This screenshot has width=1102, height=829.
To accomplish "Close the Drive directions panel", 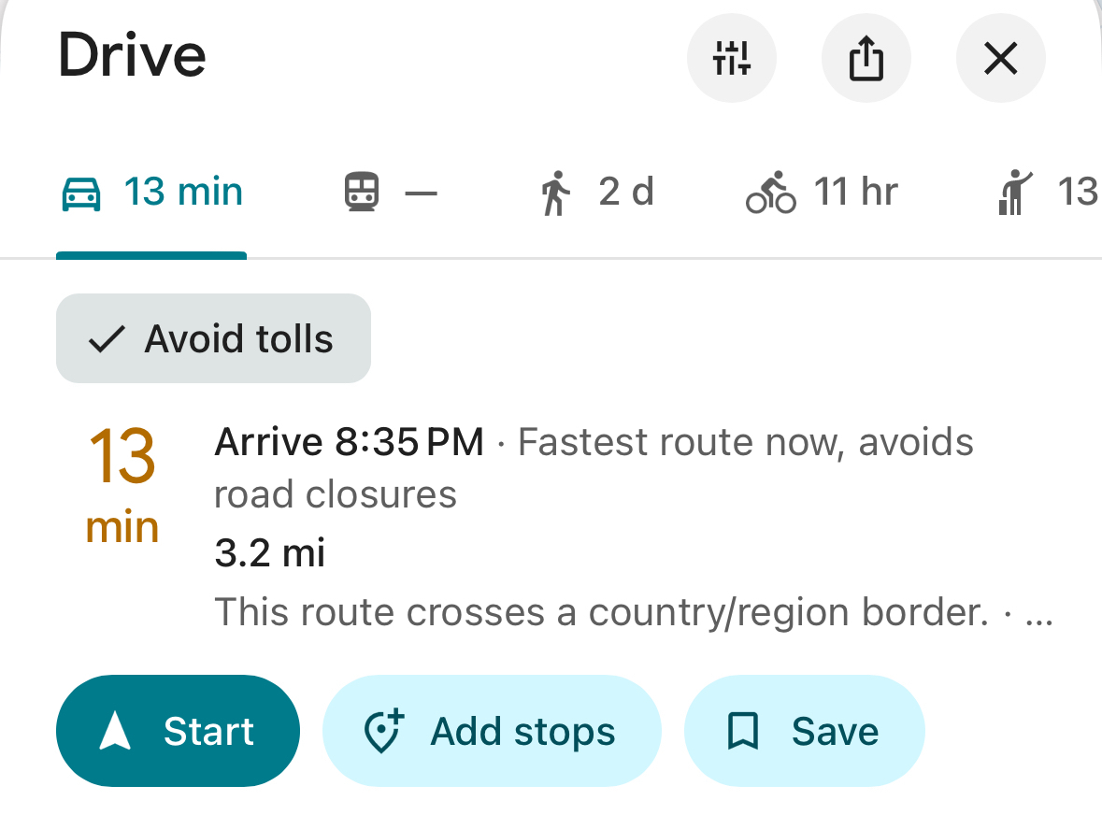I will 1000,59.
